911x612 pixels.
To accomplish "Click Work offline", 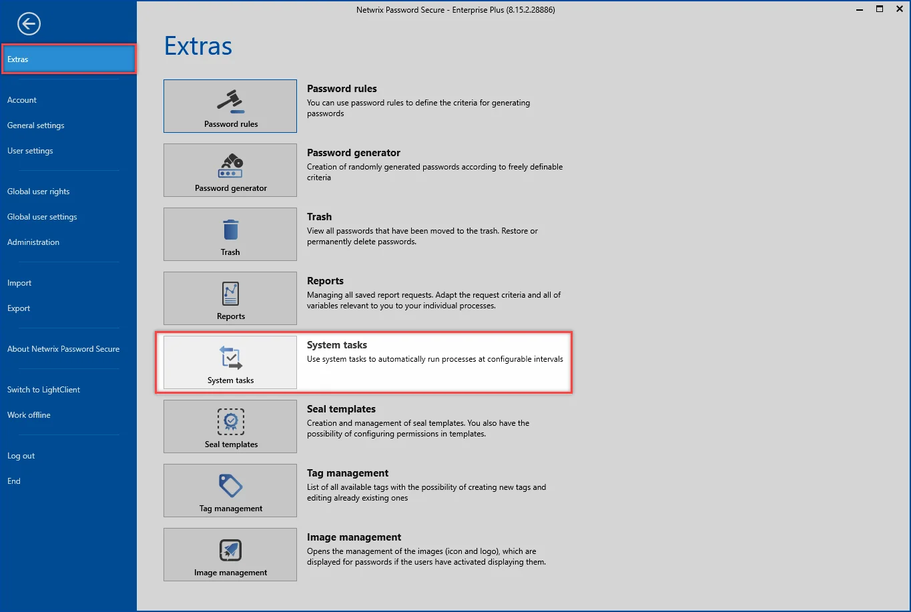I will tap(29, 415).
